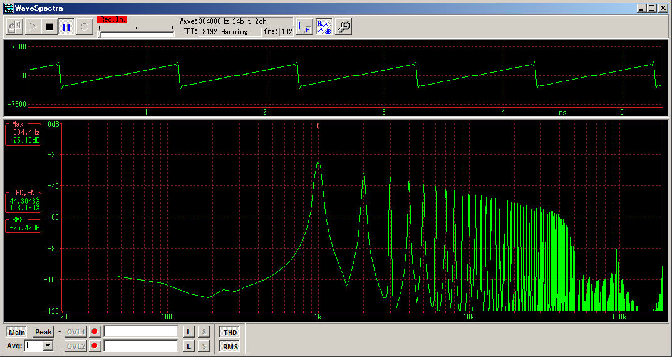Close the WaveSpectra window
The height and width of the screenshot is (357, 672).
(663, 8)
